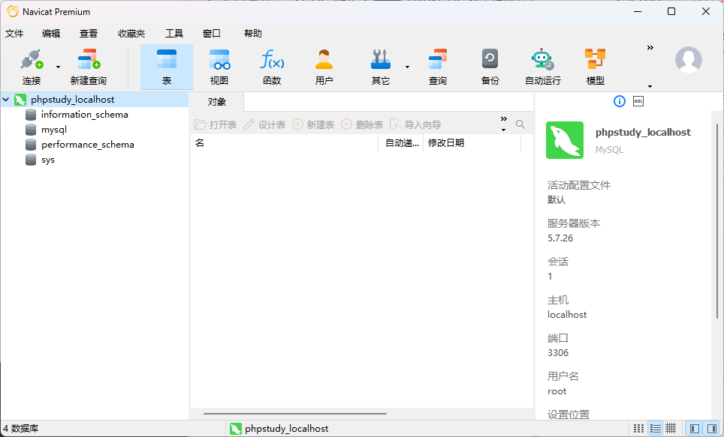Click Import Wizard (导入向导) button
The image size is (724, 437).
[415, 124]
